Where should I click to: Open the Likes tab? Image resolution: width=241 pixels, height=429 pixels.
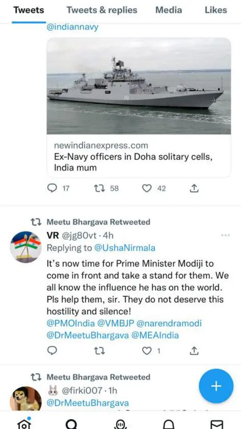tap(216, 10)
